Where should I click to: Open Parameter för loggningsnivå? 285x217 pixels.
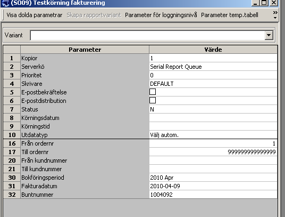click(161, 15)
